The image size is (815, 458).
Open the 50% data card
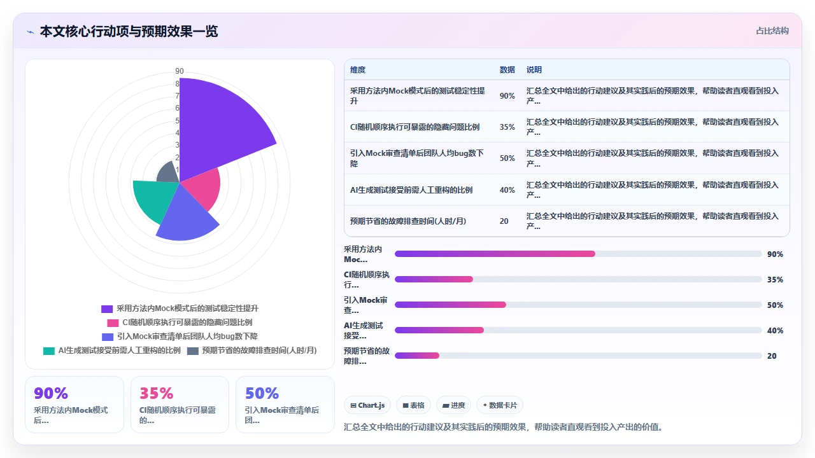[x=285, y=405]
